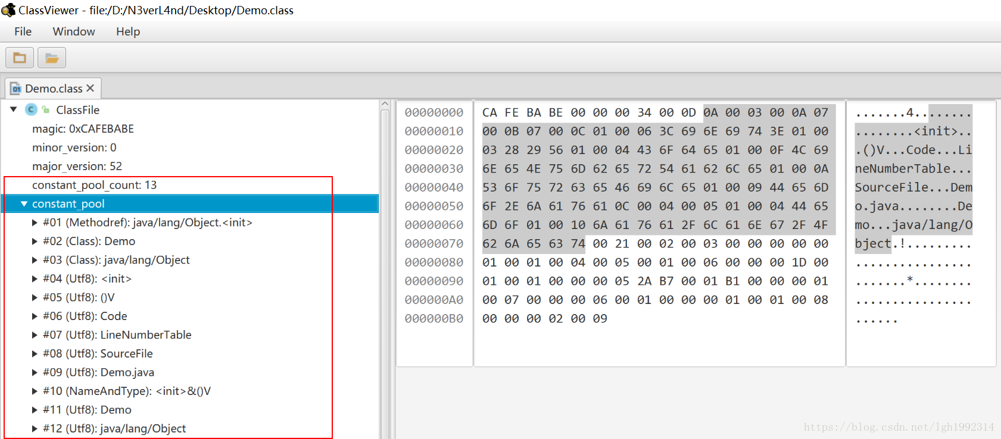This screenshot has height=439, width=1001.
Task: Expand constant #08 Utf8 SourceFile
Action: [35, 353]
